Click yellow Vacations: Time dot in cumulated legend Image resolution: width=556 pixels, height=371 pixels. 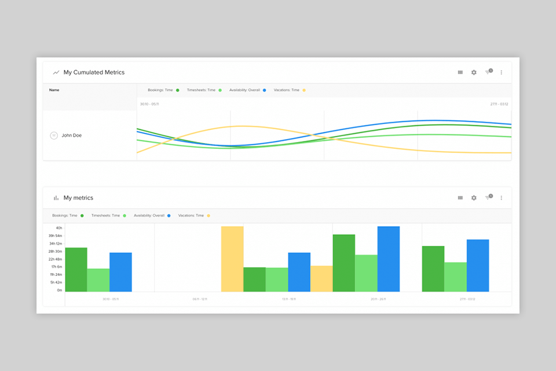[304, 90]
